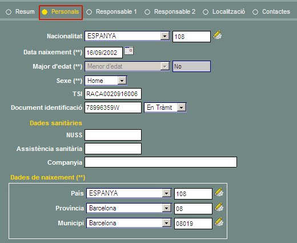Open the En Tràmit document status dropdown

[x=182, y=107]
